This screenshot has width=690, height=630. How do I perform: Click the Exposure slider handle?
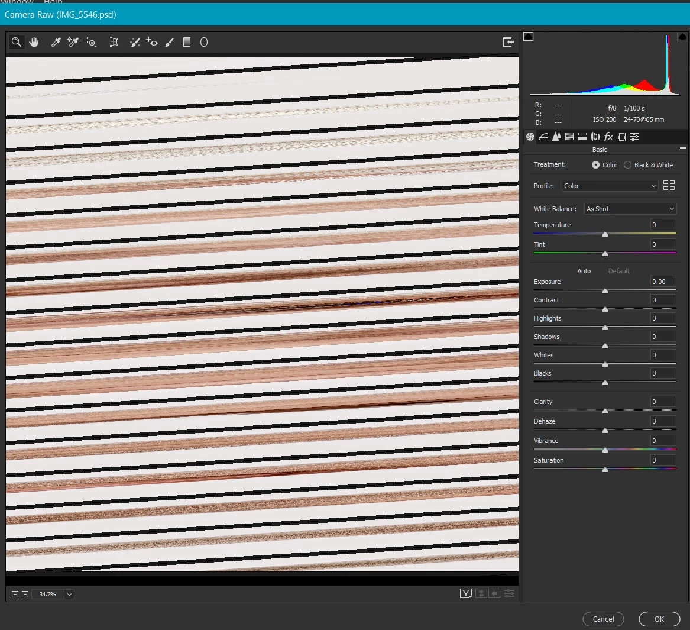pos(605,291)
